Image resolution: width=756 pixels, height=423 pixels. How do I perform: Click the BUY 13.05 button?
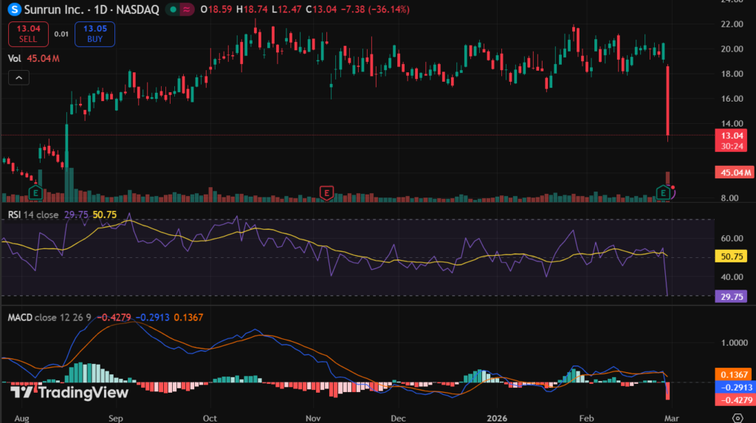tap(94, 34)
